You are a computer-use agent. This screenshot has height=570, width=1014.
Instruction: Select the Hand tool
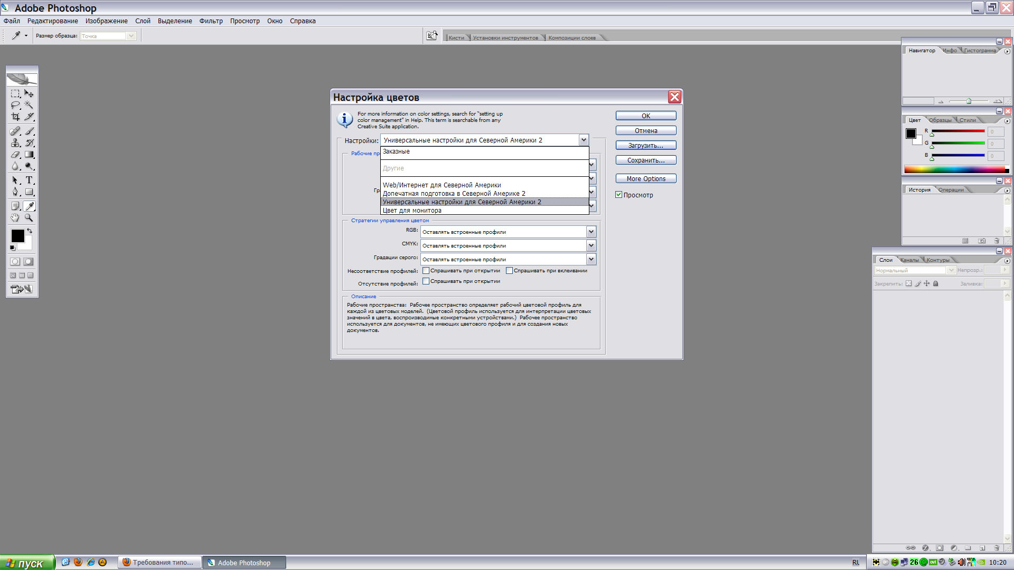click(x=15, y=218)
